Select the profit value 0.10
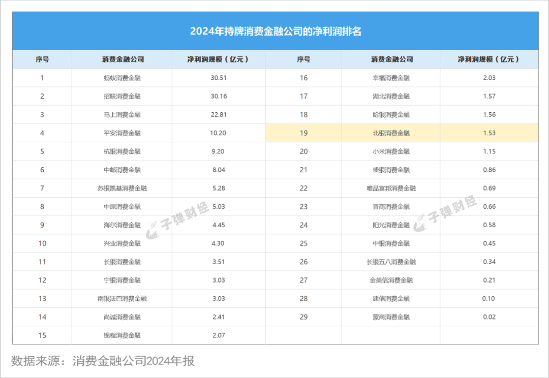This screenshot has width=549, height=378. [x=489, y=299]
